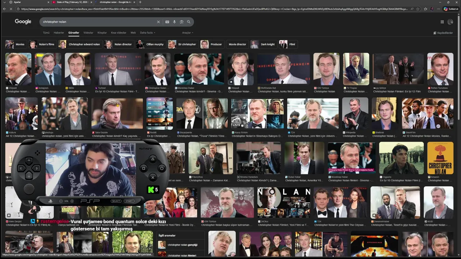
Task: Close the christopher nolan Google tab
Action: click(134, 2)
